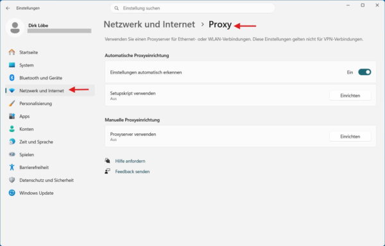Open Datenschutz und Sicherheit settings

[x=50, y=180]
